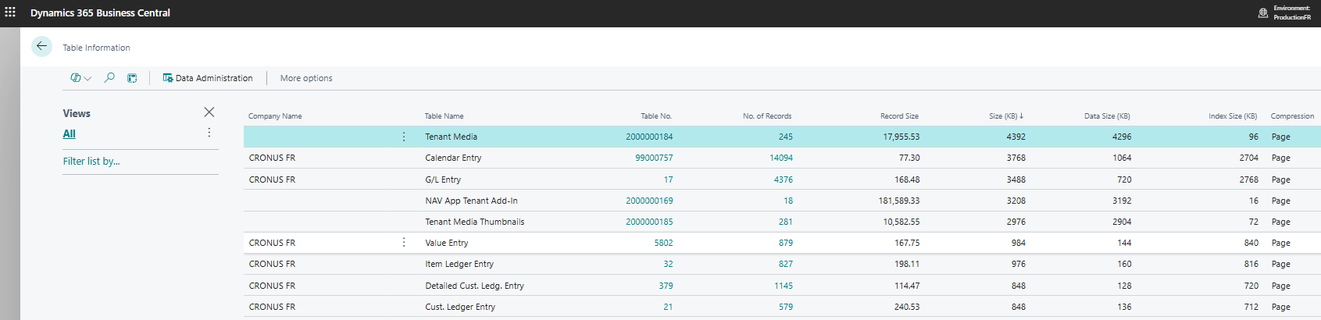The height and width of the screenshot is (320, 1321).
Task: Click the share/open in Excel icon
Action: pos(132,78)
